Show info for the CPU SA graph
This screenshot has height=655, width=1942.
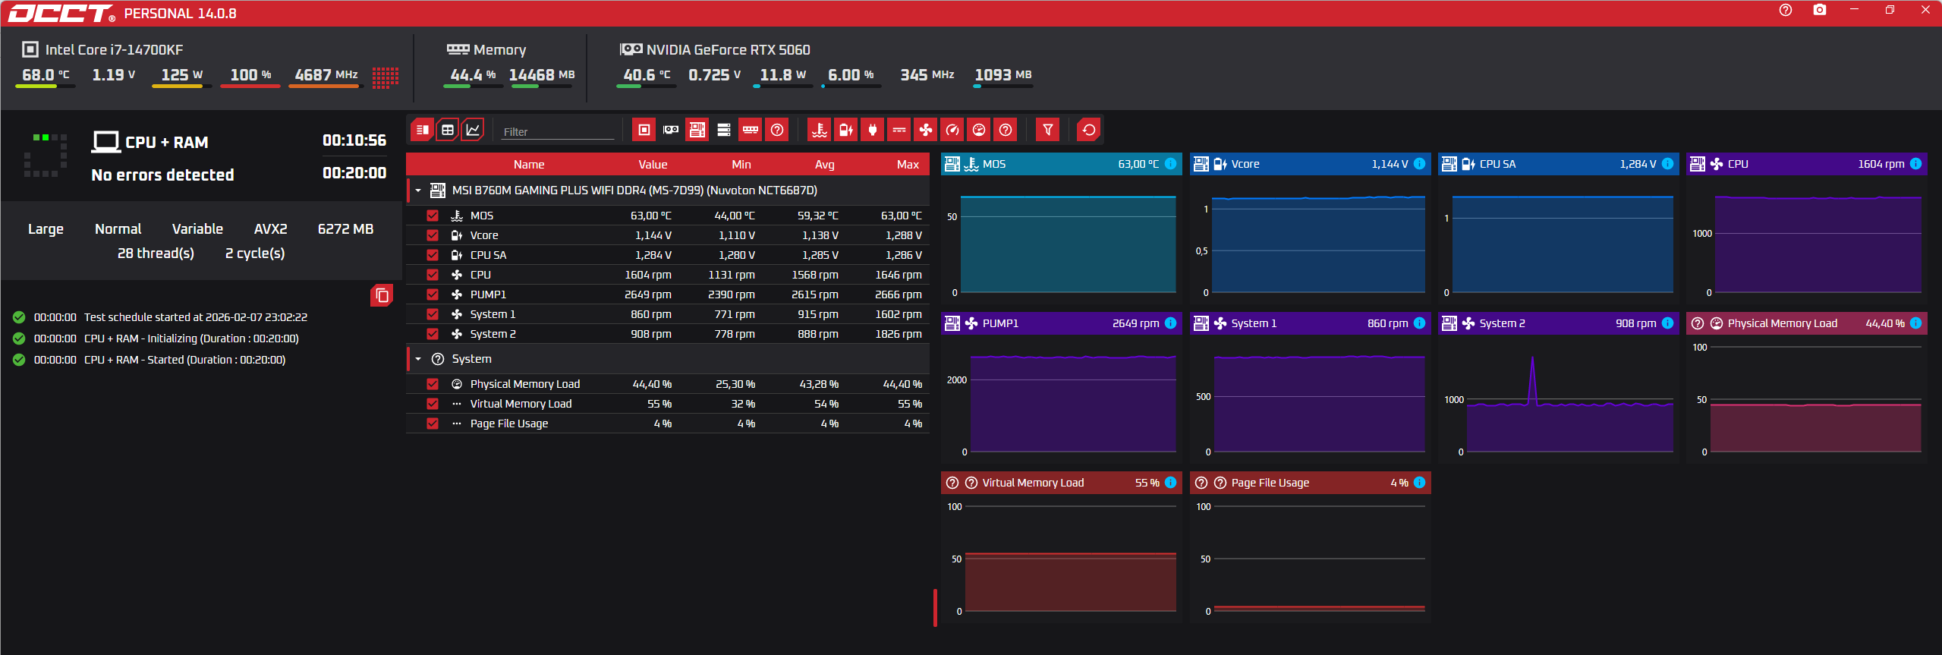tap(1668, 164)
